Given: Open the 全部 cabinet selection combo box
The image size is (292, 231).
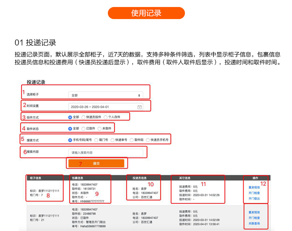Looking at the screenshot, I should tap(106, 95).
